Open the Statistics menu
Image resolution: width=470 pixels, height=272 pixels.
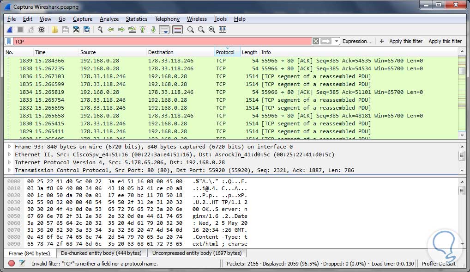[136, 19]
